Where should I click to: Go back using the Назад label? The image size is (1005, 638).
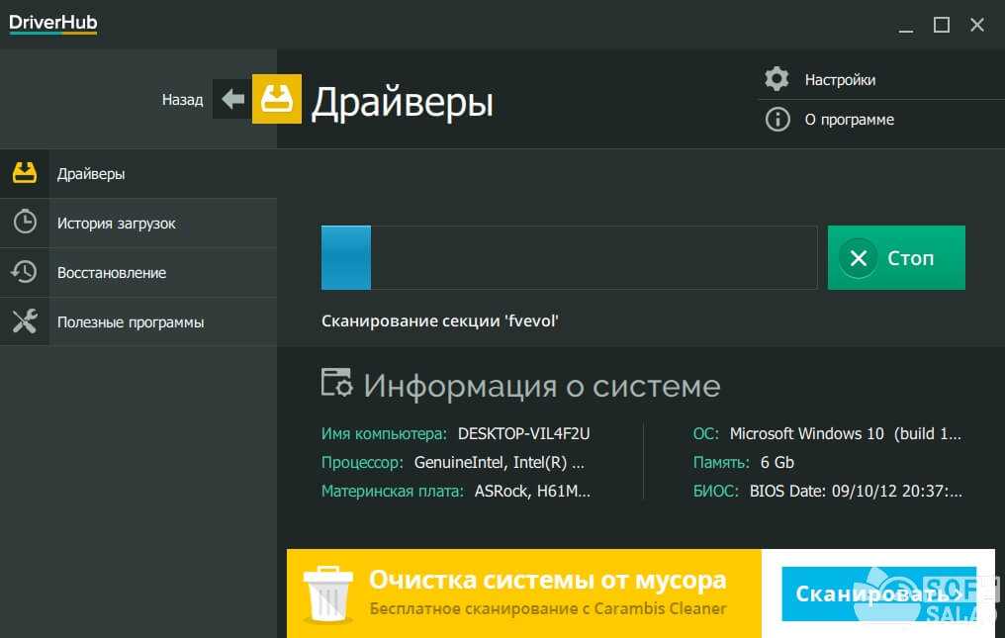pyautogui.click(x=182, y=100)
